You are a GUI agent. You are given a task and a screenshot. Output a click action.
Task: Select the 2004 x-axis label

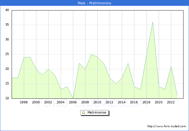[x=61, y=102]
